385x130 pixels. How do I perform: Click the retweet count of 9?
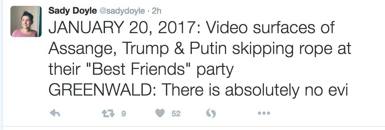tap(123, 114)
